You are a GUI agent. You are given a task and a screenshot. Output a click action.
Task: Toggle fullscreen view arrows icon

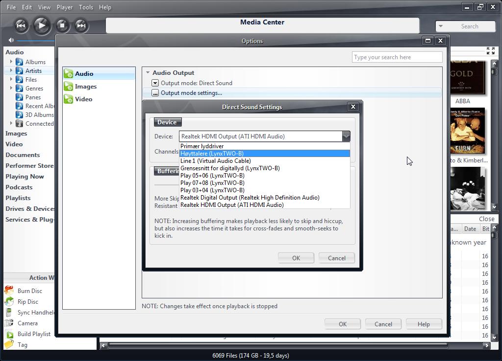[x=490, y=51]
